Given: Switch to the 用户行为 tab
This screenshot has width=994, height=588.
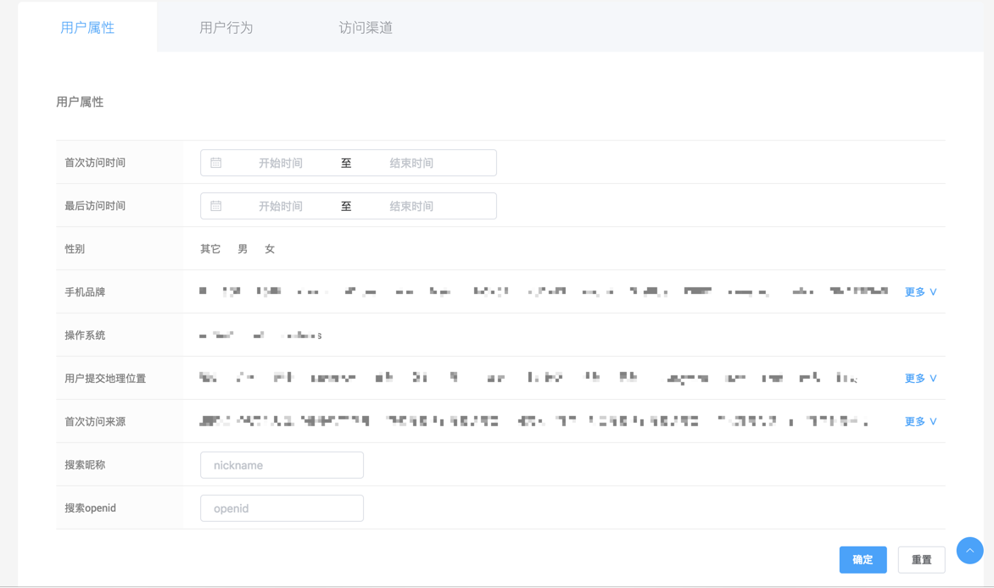Looking at the screenshot, I should click(x=226, y=28).
